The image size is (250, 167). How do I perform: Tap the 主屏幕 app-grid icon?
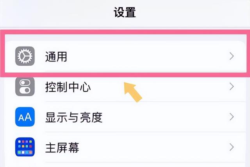[x=25, y=147]
